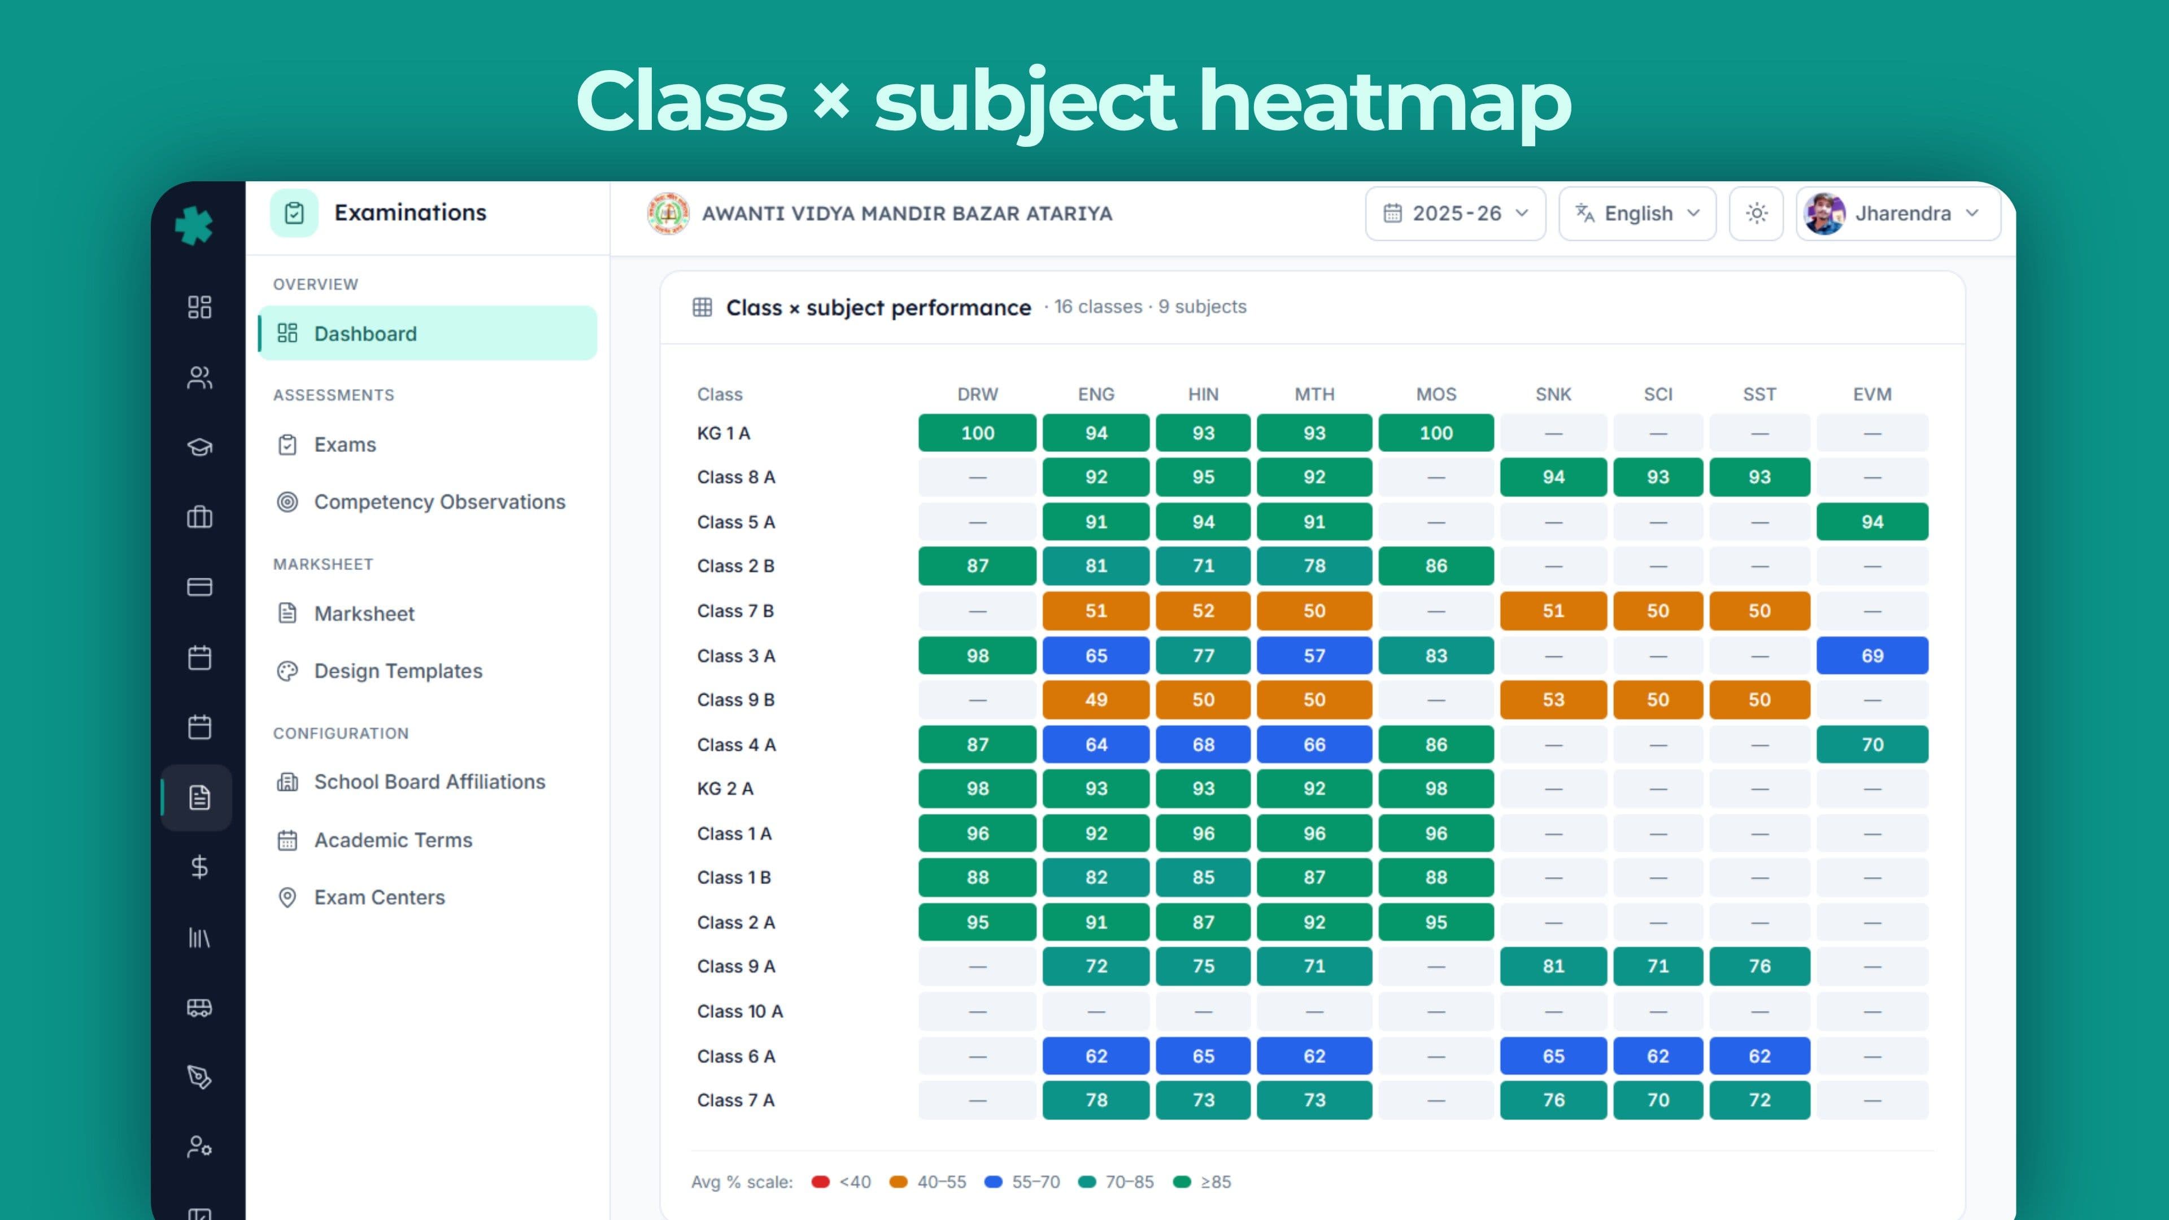Click the red <40 legend swatch
This screenshot has width=2169, height=1220.
820,1182
